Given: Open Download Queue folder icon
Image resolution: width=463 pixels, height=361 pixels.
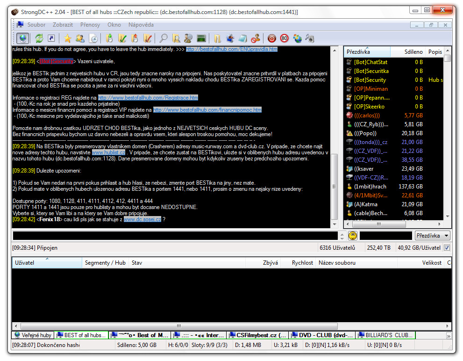Looking at the screenshot, I should tap(109, 38).
